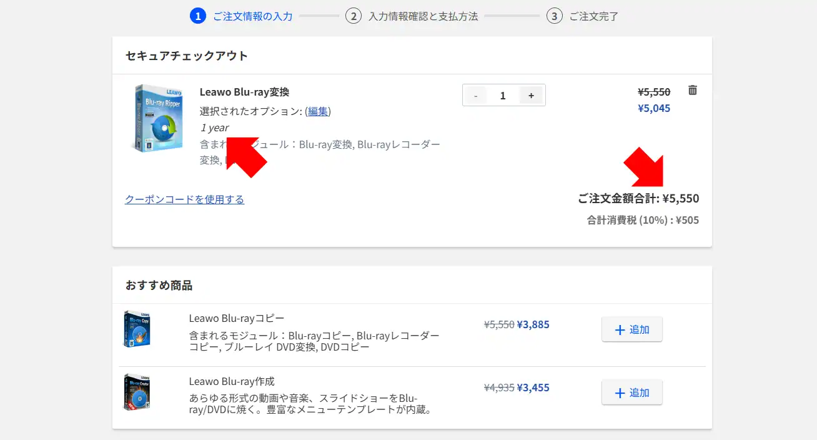This screenshot has height=440, width=817.
Task: Click the セキュアチェックアウト heading
Action: (x=187, y=56)
